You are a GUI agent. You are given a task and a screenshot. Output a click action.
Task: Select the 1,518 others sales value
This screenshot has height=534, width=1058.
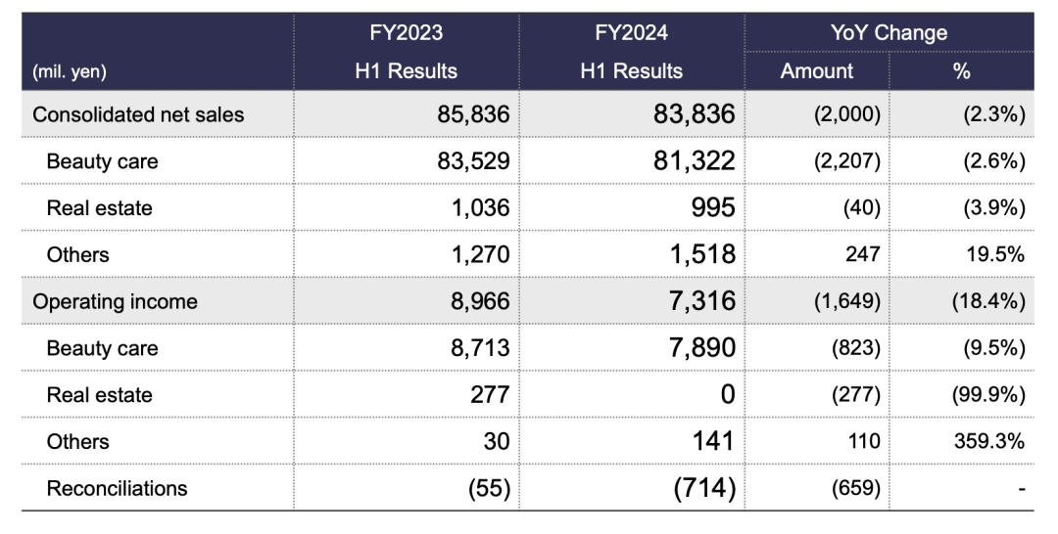701,254
